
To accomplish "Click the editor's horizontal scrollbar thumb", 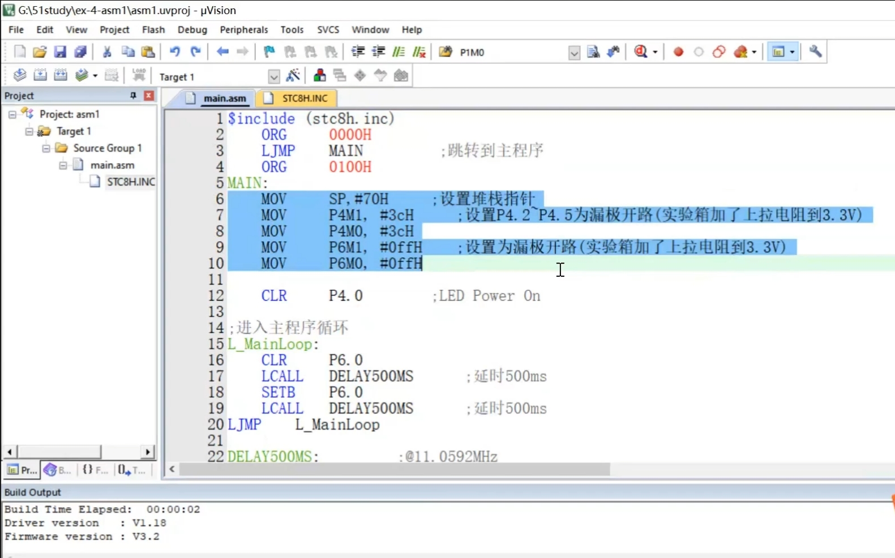I will (x=395, y=469).
